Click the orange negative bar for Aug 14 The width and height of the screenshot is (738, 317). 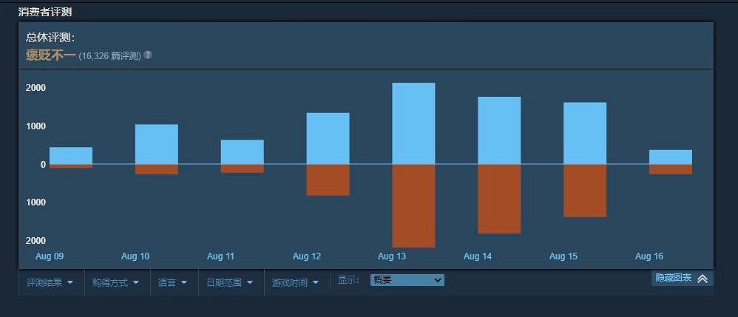(499, 199)
